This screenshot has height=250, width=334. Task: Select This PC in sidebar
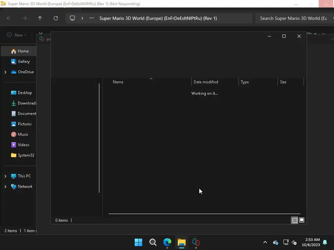pyautogui.click(x=21, y=176)
